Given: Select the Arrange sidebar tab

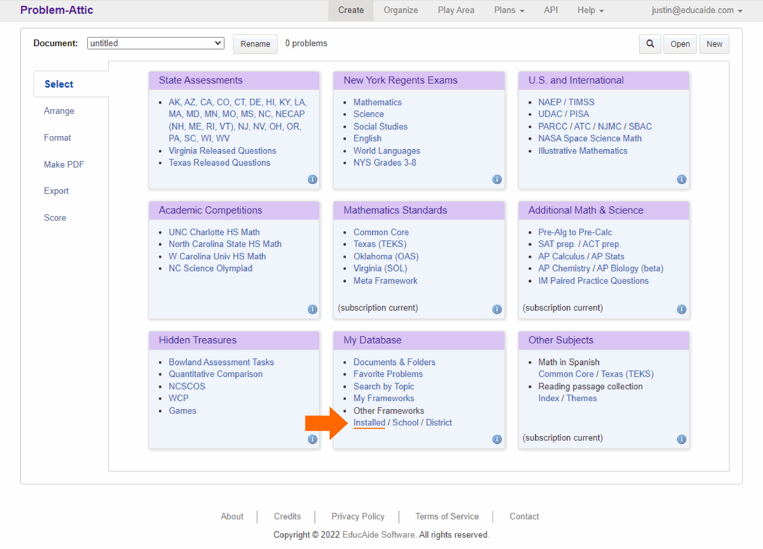Looking at the screenshot, I should click(59, 111).
